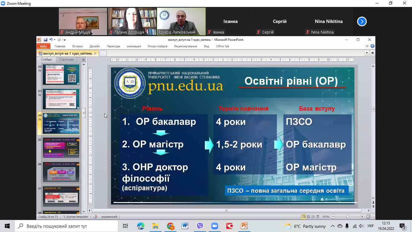Click the zoom slider handle

coord(348,217)
